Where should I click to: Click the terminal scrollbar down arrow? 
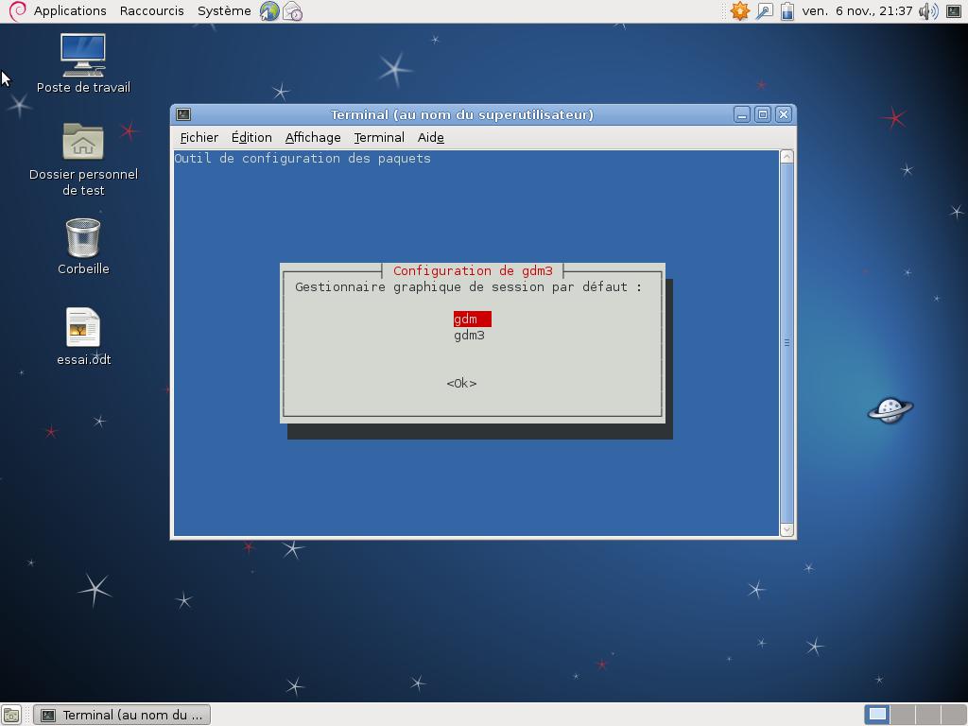pos(786,529)
